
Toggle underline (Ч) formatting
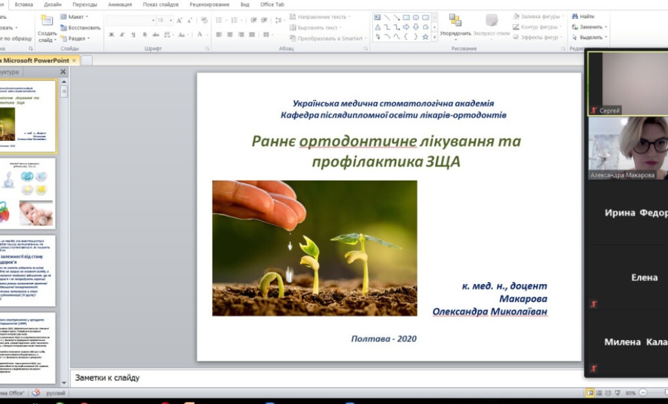[x=133, y=35]
